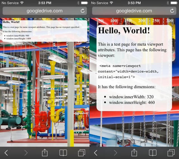Tap 'No Service' on right phone status bar
Viewport: 179px width, 159px height.
(x=100, y=3)
